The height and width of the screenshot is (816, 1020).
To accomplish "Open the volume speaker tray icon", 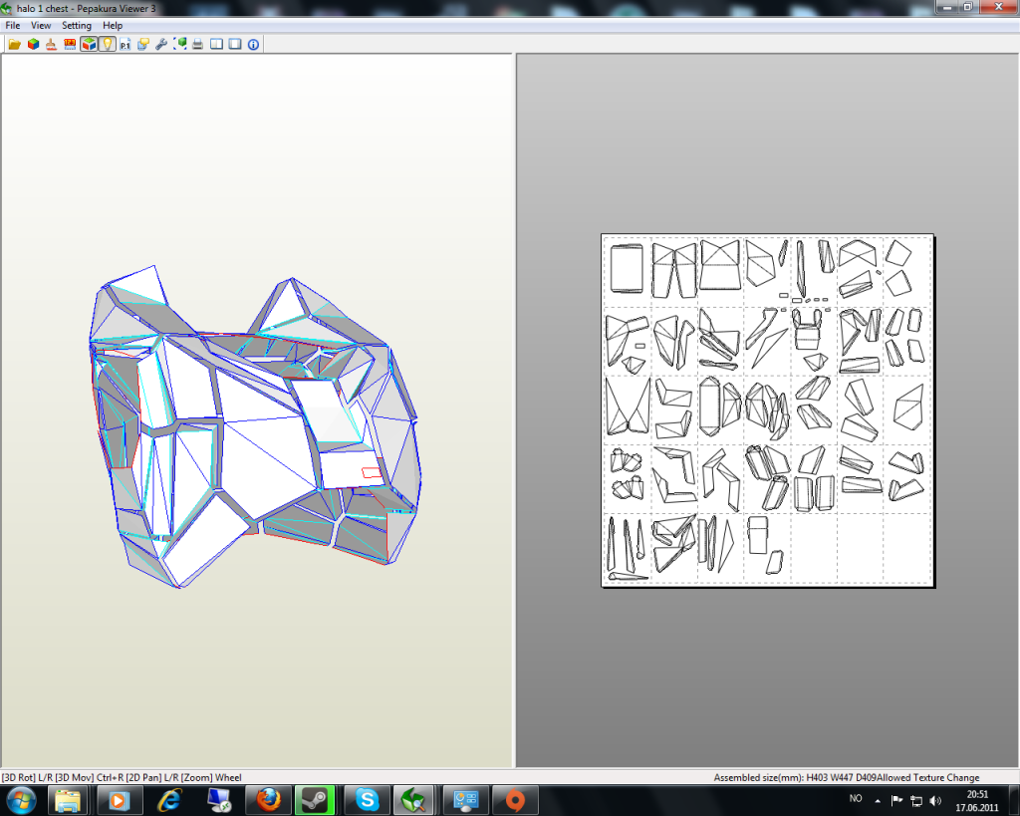I will pos(935,800).
